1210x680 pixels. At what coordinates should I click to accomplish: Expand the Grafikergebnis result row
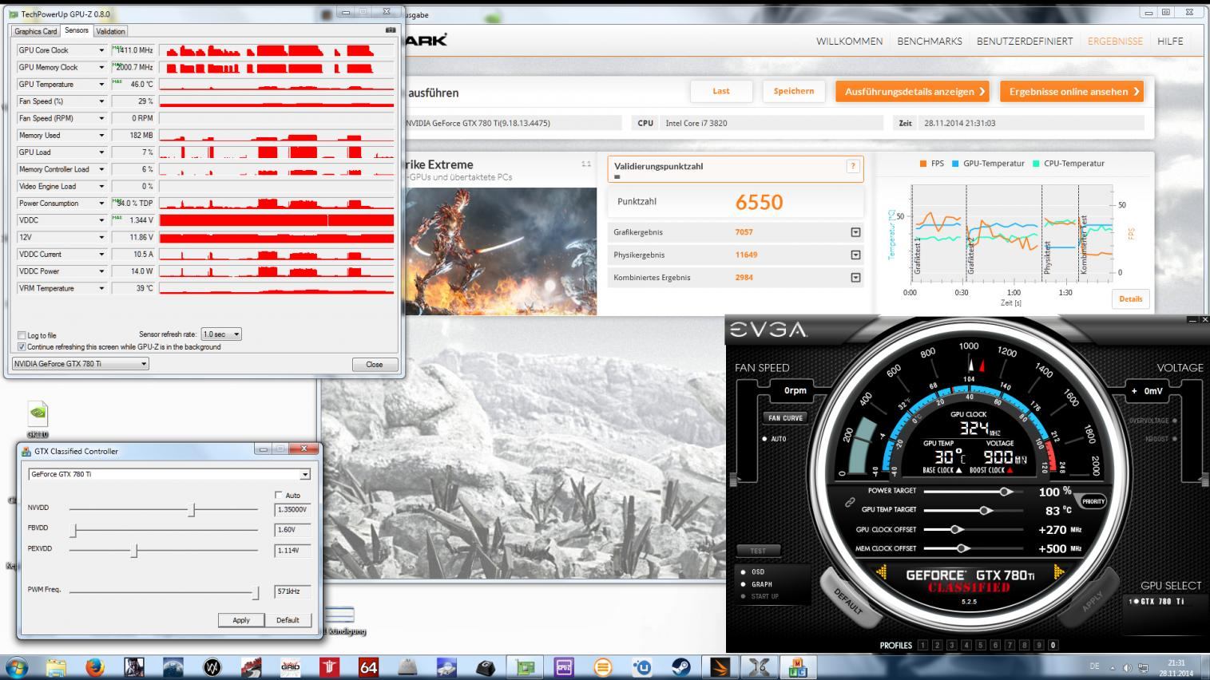click(x=855, y=232)
